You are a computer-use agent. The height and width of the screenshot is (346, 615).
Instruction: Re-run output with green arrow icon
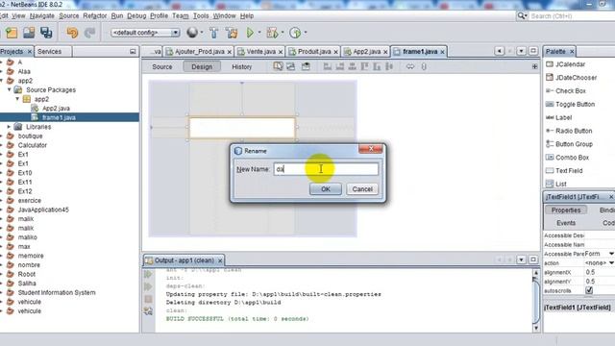[148, 274]
